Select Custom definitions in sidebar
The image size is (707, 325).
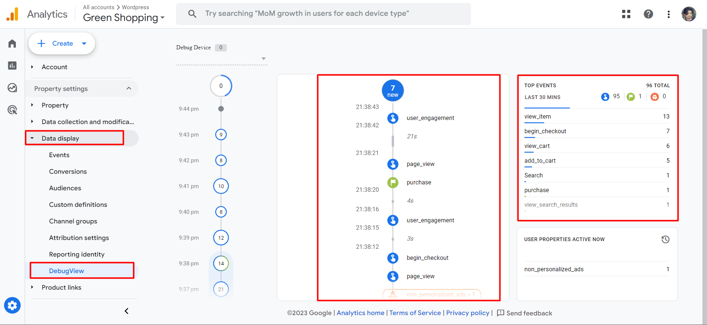click(78, 205)
